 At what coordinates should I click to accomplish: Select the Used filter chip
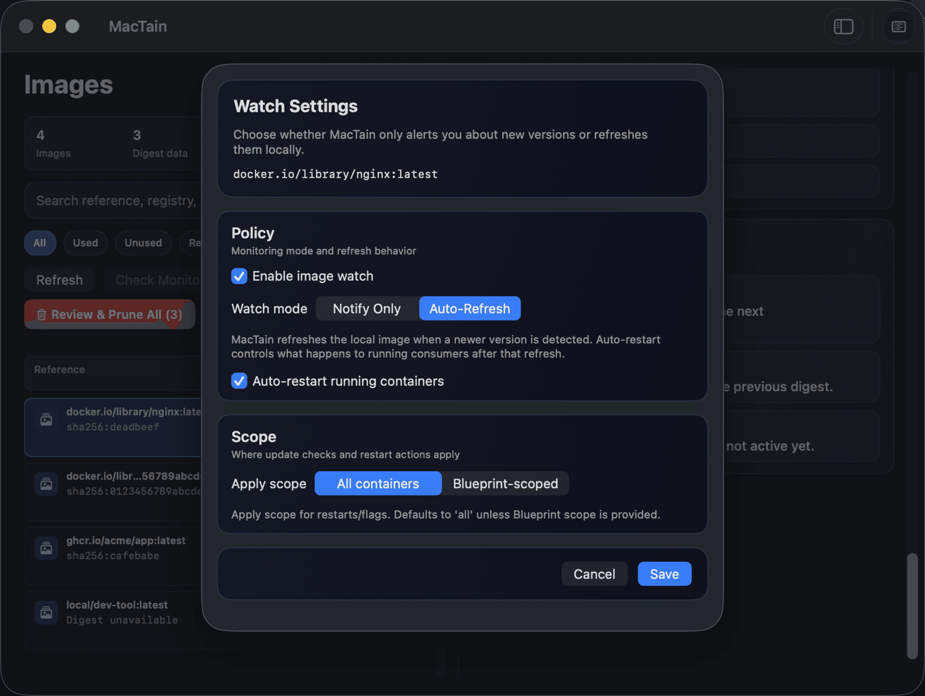click(x=85, y=243)
